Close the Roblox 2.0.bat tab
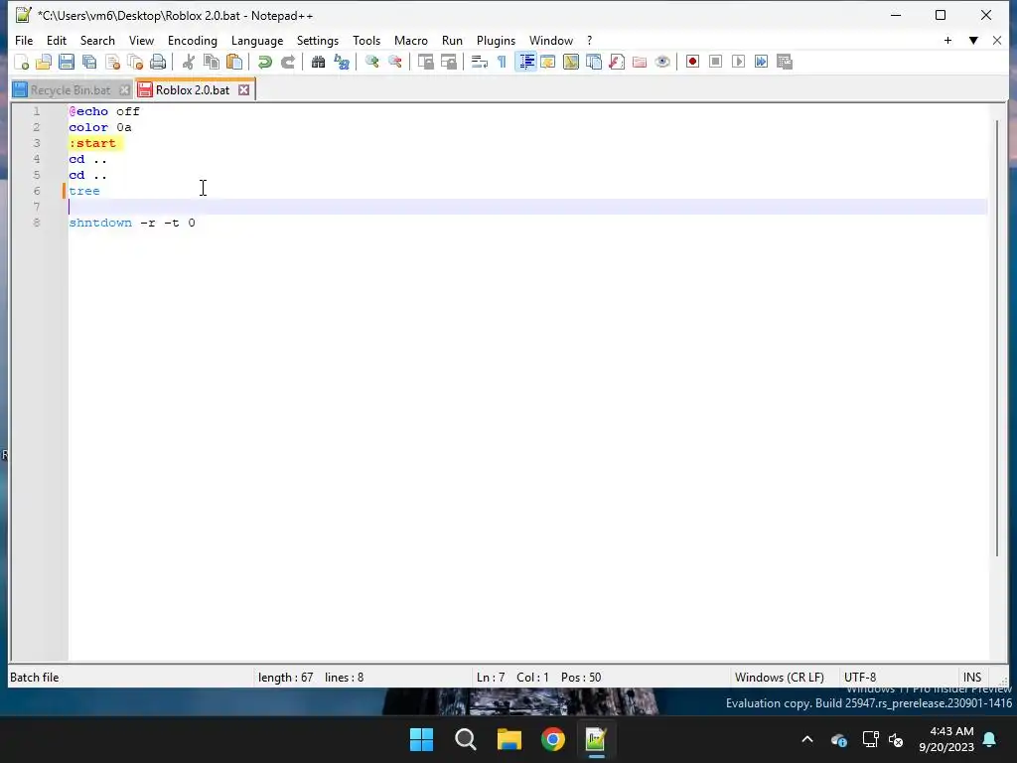This screenshot has height=763, width=1017. point(244,90)
